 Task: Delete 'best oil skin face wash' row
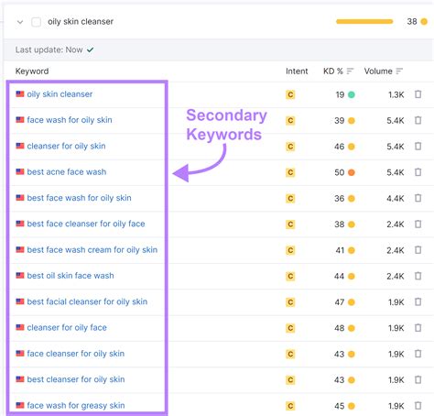pyautogui.click(x=418, y=276)
